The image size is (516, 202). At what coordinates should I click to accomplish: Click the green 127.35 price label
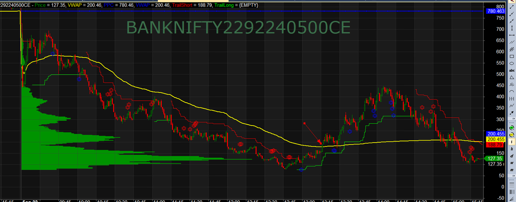click(494, 159)
